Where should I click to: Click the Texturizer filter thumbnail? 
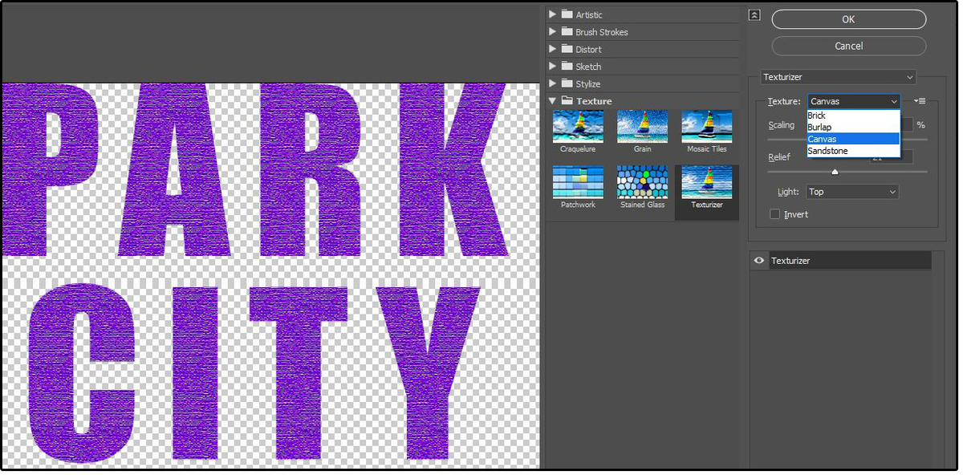tap(706, 182)
